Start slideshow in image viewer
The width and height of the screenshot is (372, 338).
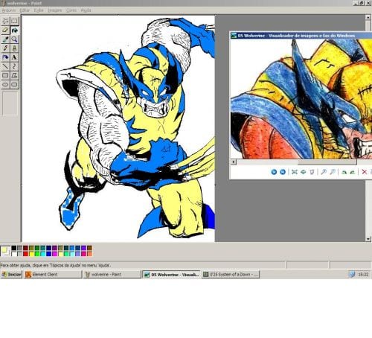pos(312,172)
